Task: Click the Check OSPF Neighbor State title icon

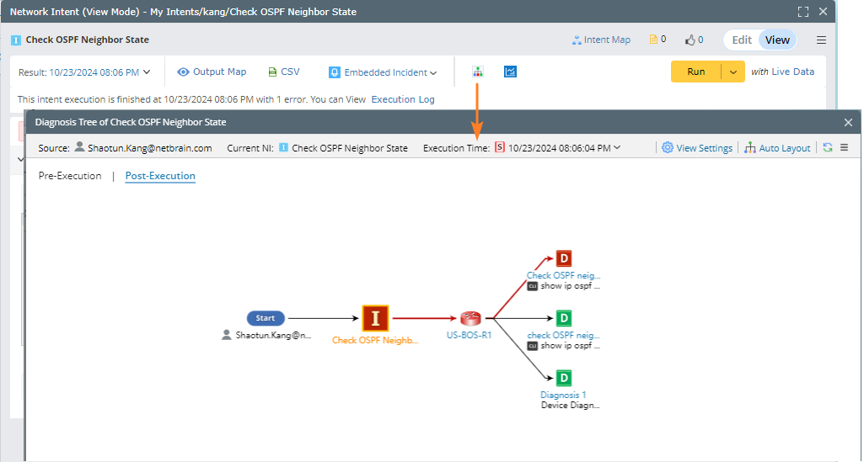Action: pyautogui.click(x=16, y=40)
